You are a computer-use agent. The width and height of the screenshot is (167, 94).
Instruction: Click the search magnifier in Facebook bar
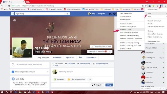(67, 14)
